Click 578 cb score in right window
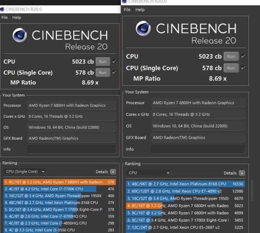Viewport: 260px width, 233px height. [x=212, y=68]
